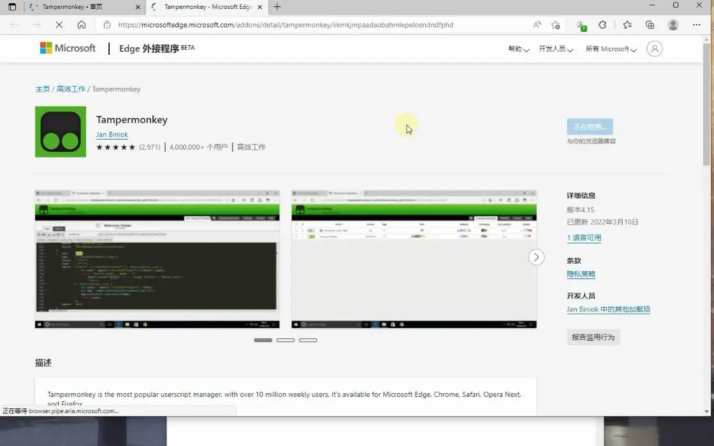
Task: Click the 与你的浏览器兼容 text
Action: pyautogui.click(x=592, y=141)
